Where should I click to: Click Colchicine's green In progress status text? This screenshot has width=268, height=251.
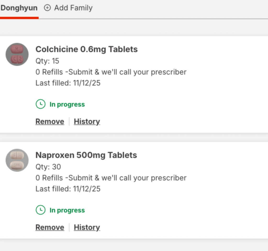pyautogui.click(x=67, y=104)
